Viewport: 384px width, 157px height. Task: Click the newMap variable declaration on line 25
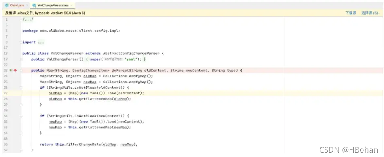point(90,82)
